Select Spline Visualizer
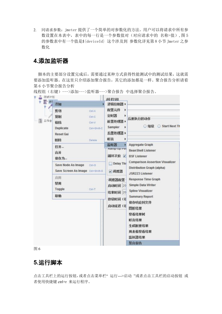 pos(153,191)
